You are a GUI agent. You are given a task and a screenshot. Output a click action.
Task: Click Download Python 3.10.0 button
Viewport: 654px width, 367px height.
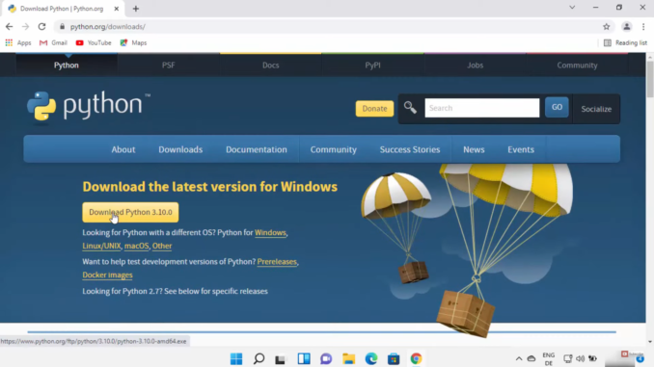pyautogui.click(x=130, y=212)
